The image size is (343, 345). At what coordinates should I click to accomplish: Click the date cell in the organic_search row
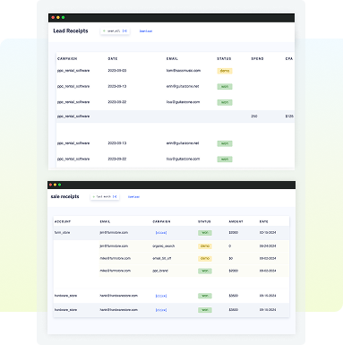[268, 246]
